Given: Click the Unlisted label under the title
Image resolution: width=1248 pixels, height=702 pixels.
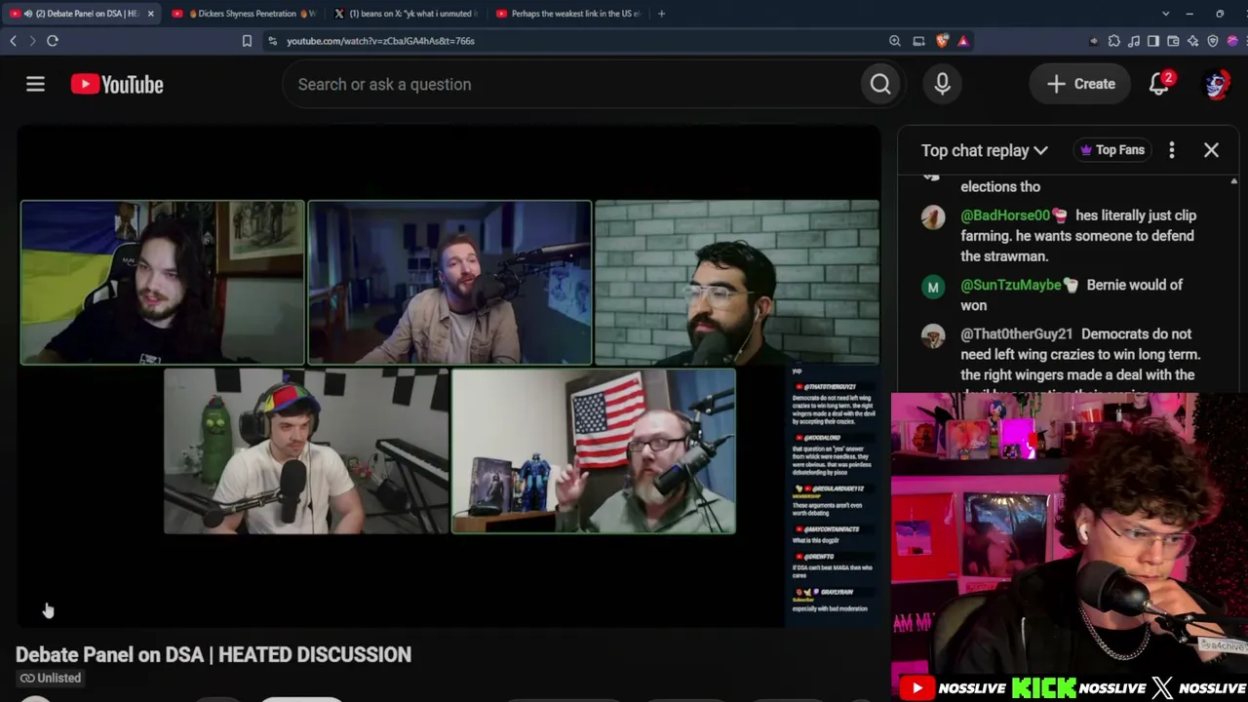Looking at the screenshot, I should pos(51,678).
